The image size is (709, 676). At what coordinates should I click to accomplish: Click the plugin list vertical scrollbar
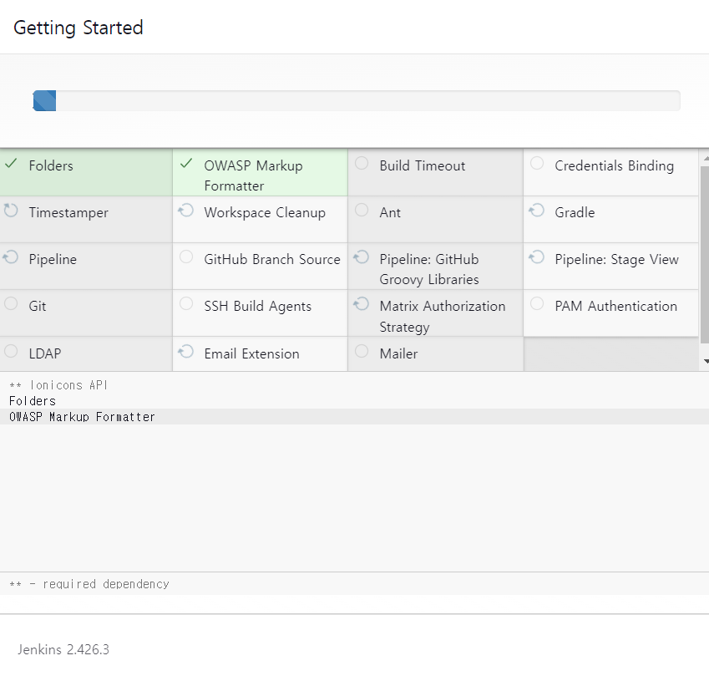click(705, 255)
